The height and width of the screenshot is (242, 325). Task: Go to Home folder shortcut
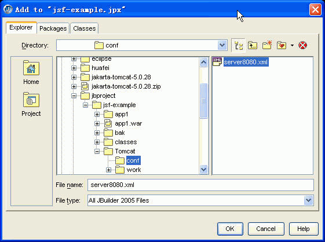click(31, 72)
